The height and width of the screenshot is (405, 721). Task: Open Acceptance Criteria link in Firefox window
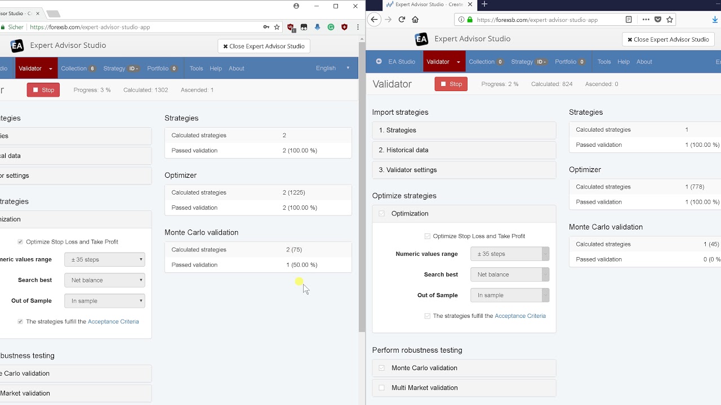pos(520,316)
